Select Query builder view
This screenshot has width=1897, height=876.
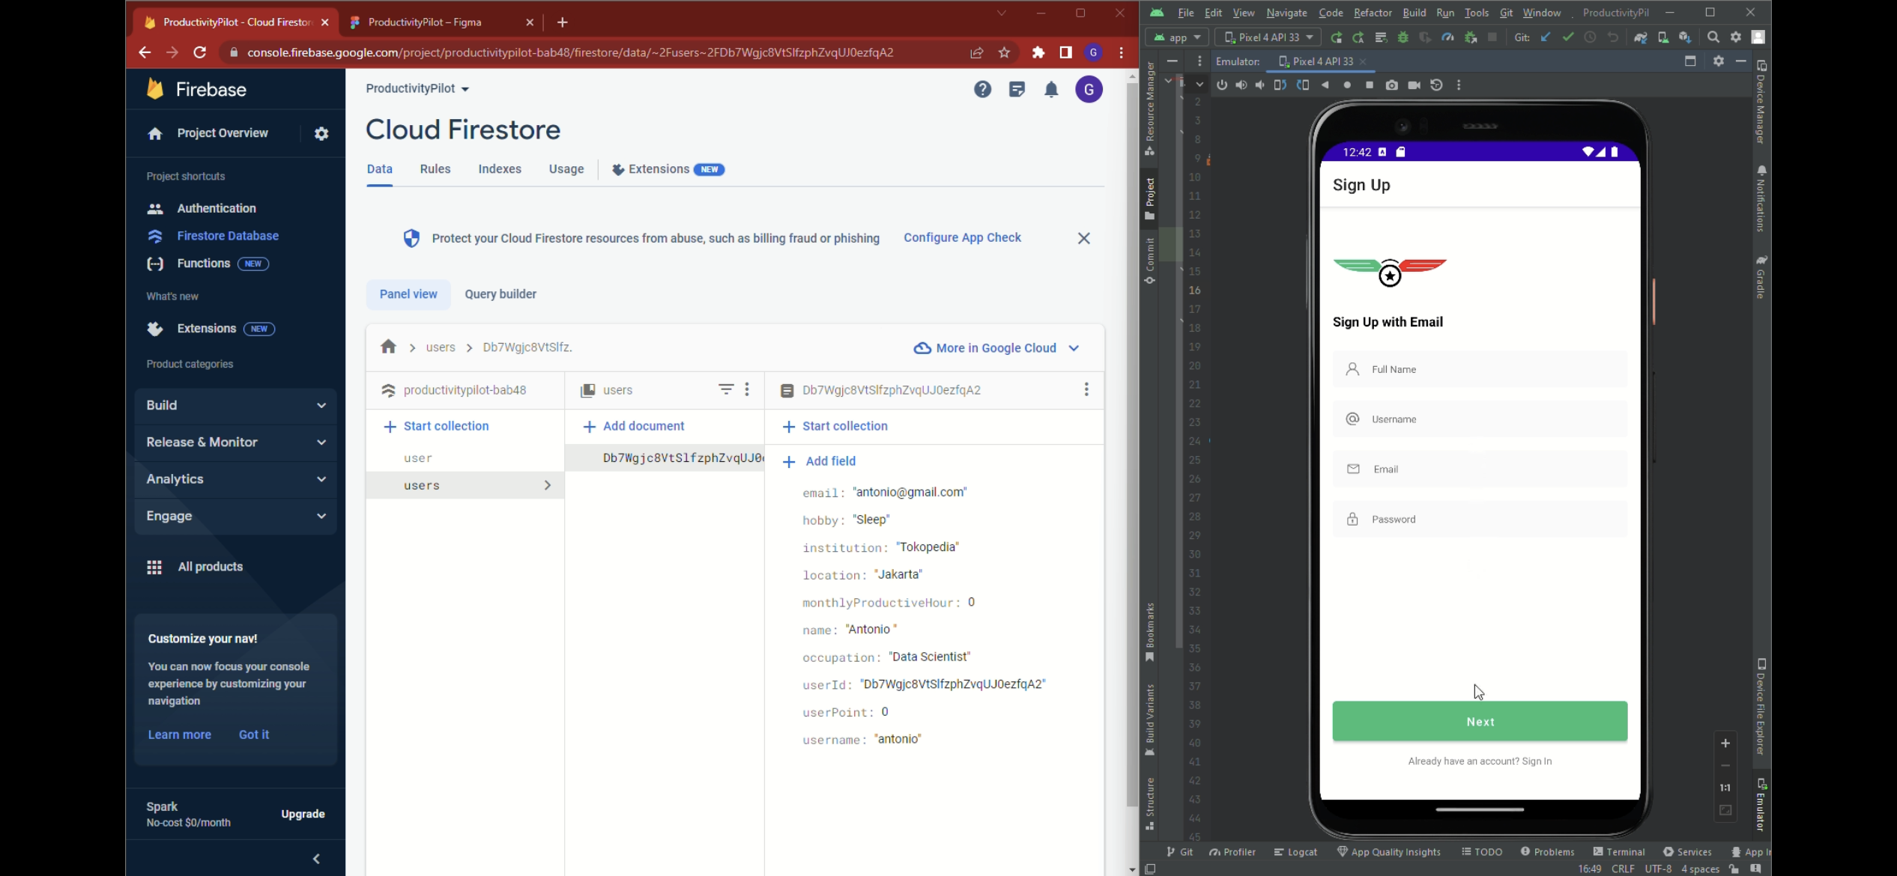500,294
